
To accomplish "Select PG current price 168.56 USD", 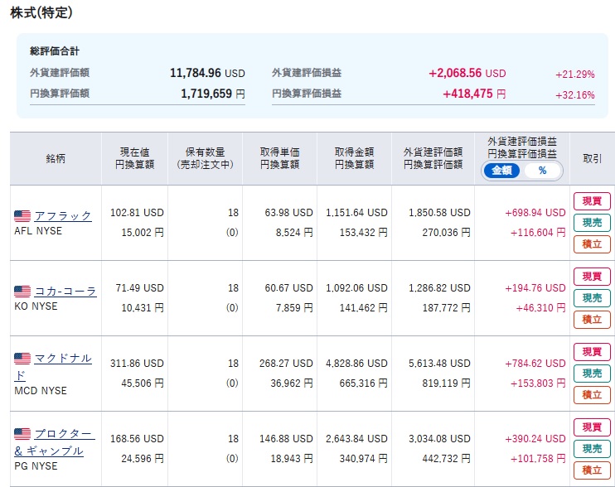I will [x=137, y=438].
